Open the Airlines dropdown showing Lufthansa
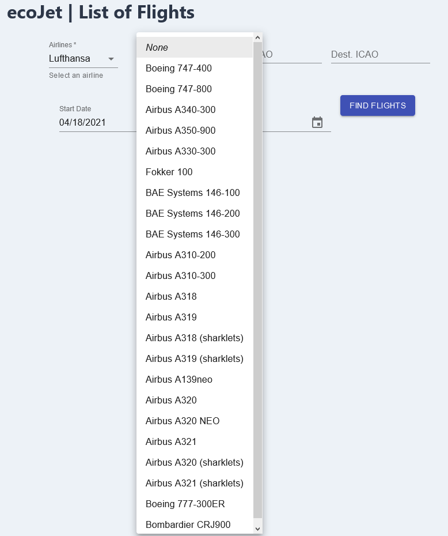 pos(83,59)
